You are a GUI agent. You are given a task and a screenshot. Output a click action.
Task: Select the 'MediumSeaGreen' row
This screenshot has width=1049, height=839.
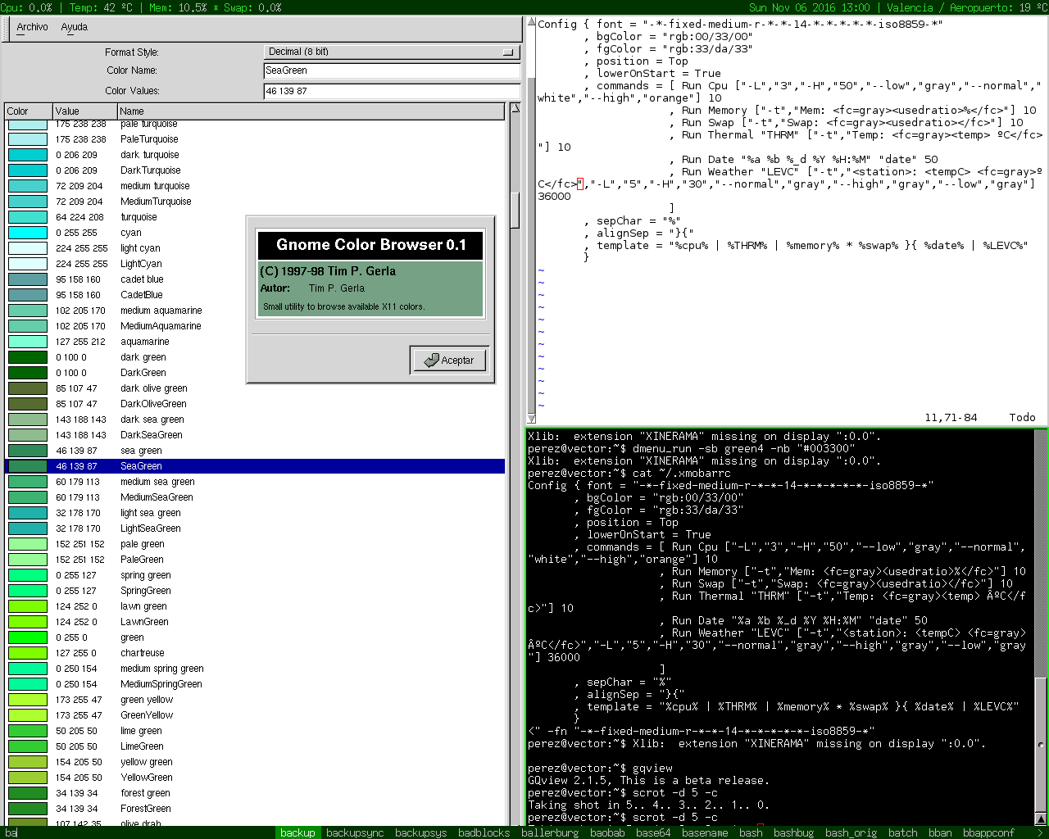click(255, 497)
